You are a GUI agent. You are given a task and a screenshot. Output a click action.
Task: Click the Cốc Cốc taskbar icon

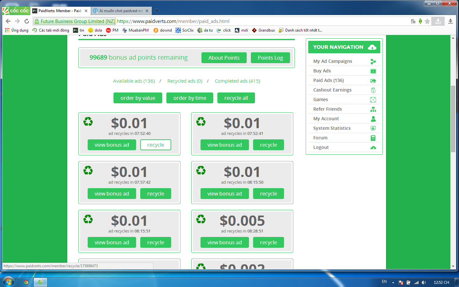40,282
